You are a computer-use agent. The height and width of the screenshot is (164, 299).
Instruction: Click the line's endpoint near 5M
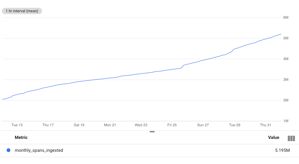(x=281, y=34)
